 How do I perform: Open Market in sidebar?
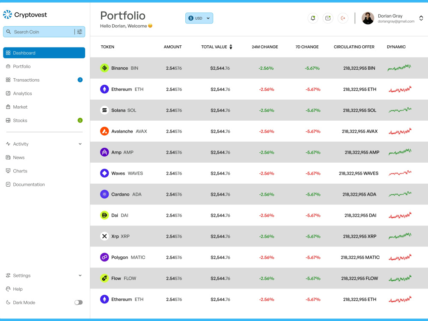(20, 107)
